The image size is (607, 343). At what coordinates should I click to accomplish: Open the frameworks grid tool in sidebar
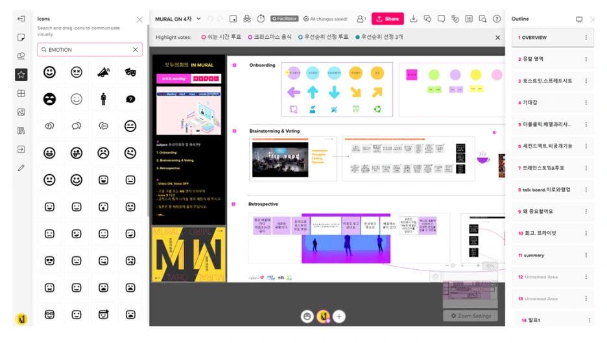[21, 93]
